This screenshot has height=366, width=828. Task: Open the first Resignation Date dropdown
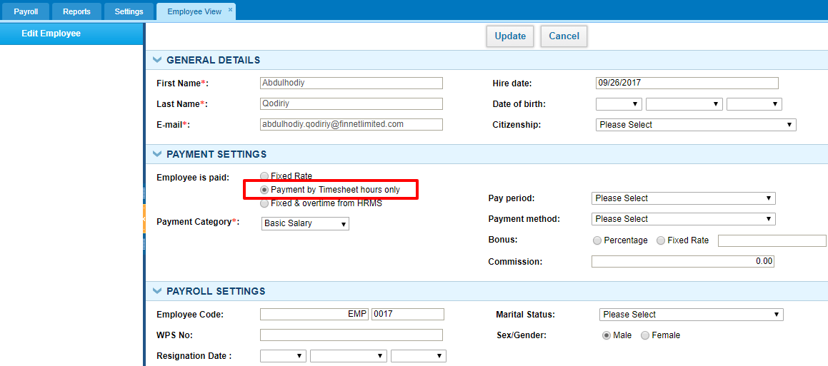pyautogui.click(x=284, y=356)
